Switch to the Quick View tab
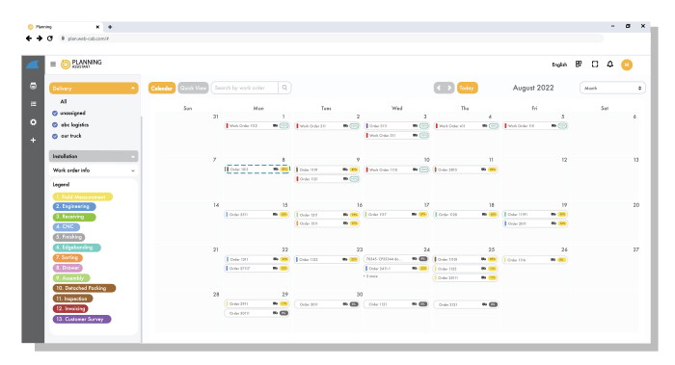The width and height of the screenshot is (675, 365). (x=193, y=88)
